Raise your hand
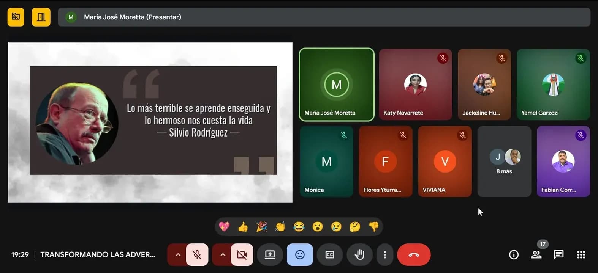The image size is (598, 273). coord(359,255)
